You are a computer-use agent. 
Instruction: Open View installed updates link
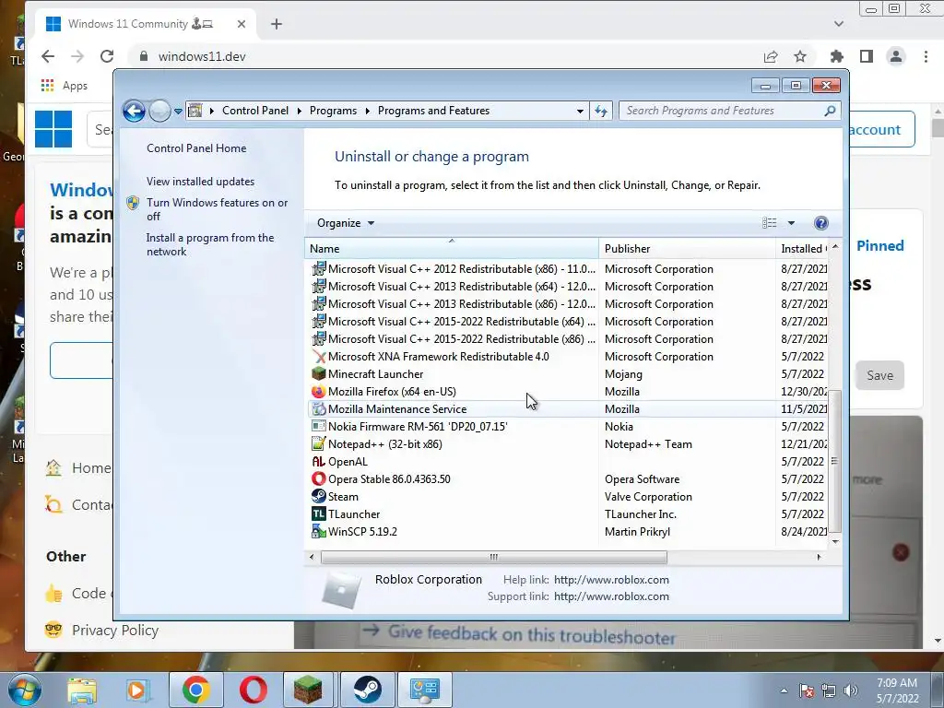[200, 182]
